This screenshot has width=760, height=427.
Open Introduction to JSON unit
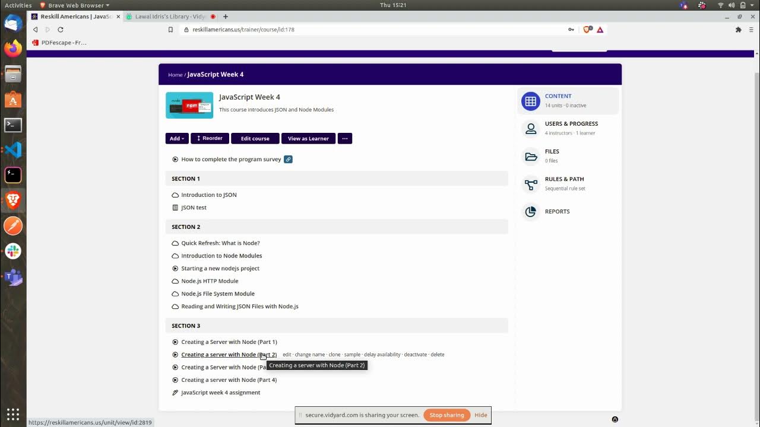click(209, 195)
